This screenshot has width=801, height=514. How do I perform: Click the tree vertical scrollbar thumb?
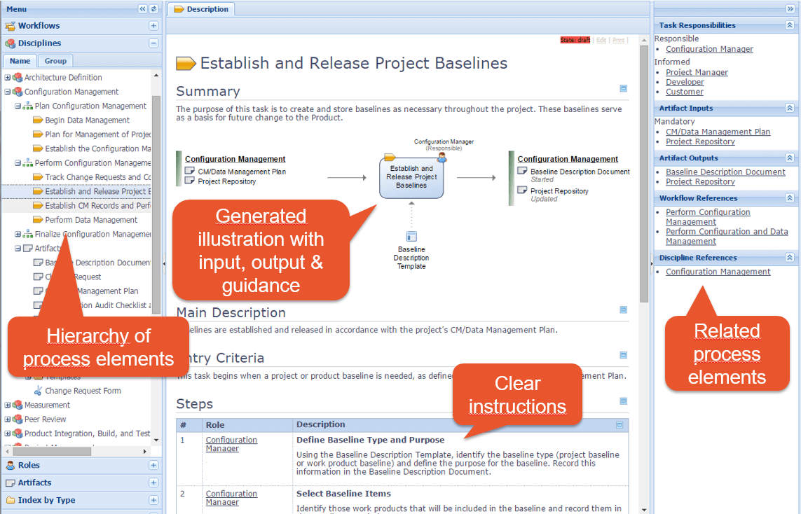[x=156, y=204]
